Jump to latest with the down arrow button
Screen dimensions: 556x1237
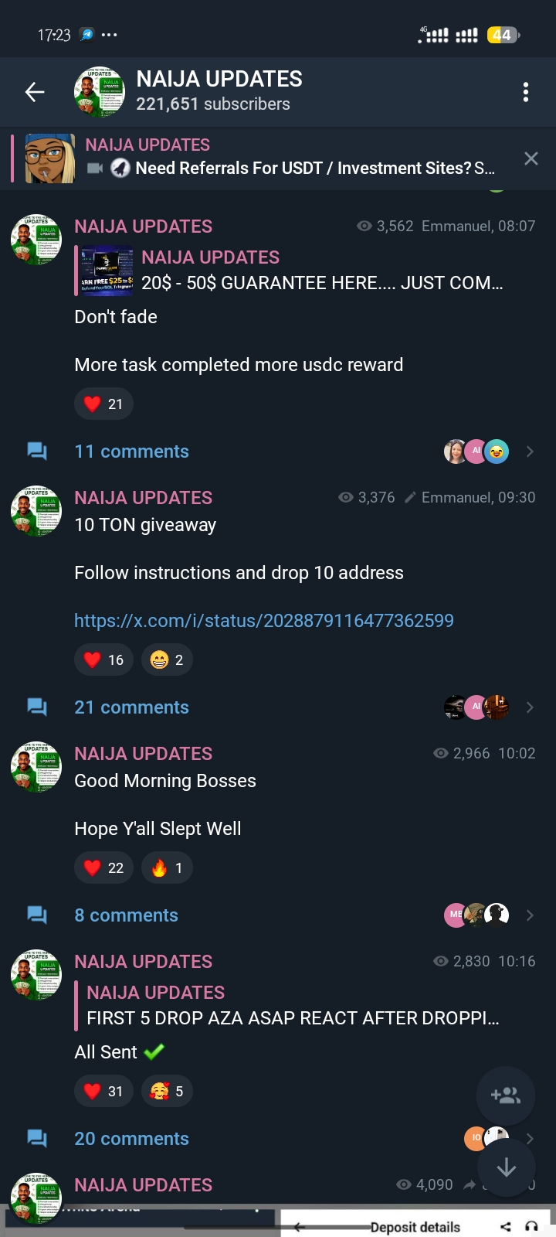[506, 1167]
